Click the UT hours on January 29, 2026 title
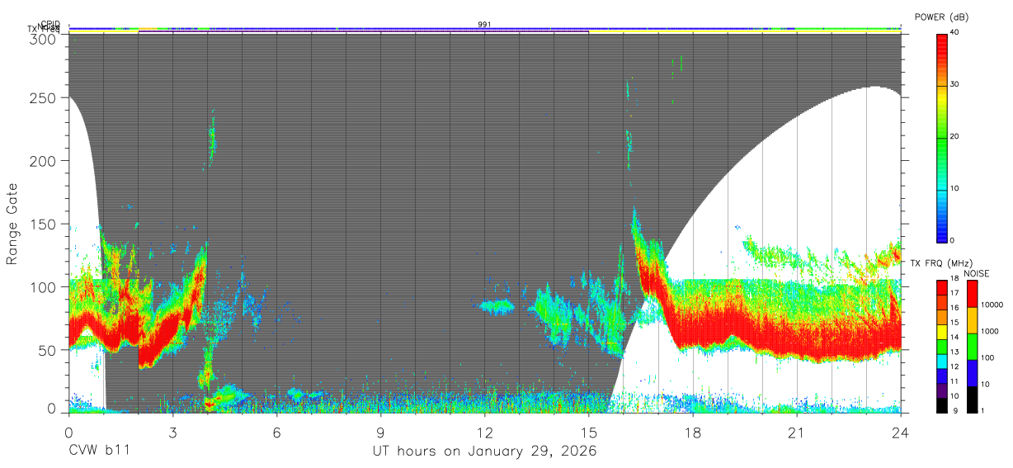 coord(484,451)
